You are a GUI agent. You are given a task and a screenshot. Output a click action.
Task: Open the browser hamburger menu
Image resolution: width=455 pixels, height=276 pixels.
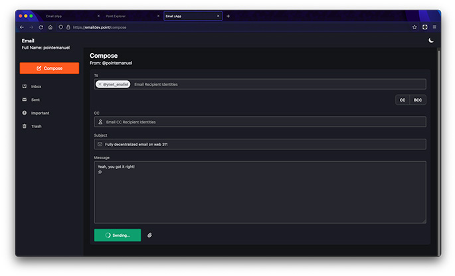point(434,27)
